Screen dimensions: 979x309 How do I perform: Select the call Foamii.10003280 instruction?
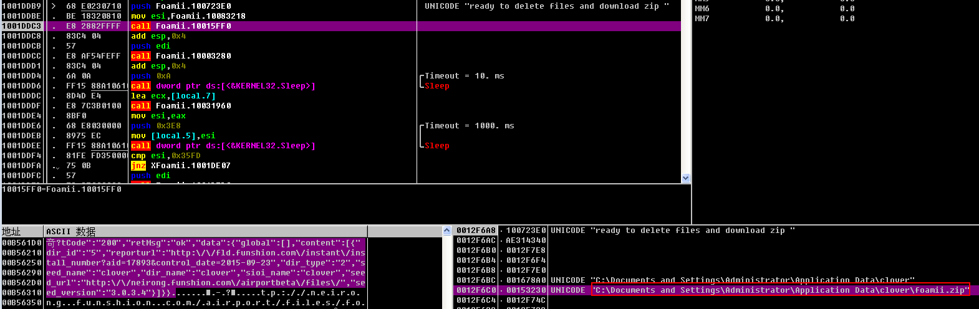pos(181,56)
